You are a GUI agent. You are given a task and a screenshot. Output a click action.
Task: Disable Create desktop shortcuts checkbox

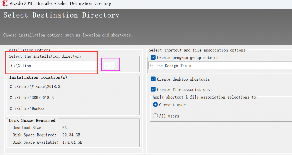pyautogui.click(x=153, y=79)
